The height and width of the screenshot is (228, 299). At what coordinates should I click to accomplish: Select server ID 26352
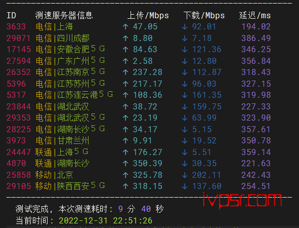coord(19,72)
